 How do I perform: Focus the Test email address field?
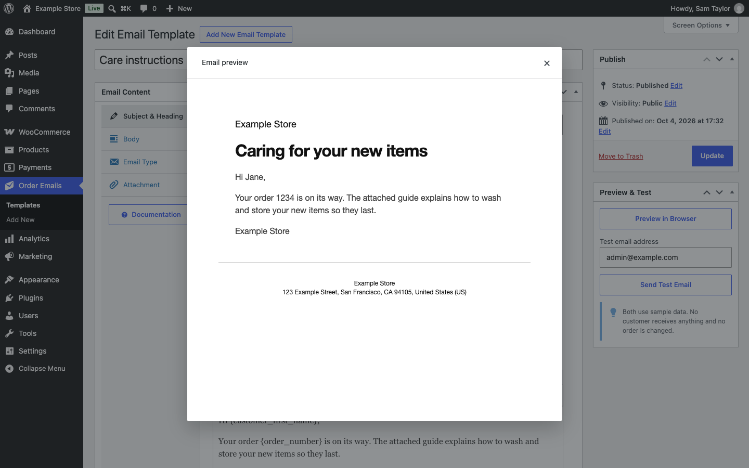coord(666,257)
